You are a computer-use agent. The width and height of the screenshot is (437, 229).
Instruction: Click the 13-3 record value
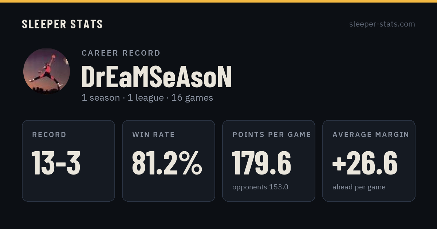click(x=56, y=163)
